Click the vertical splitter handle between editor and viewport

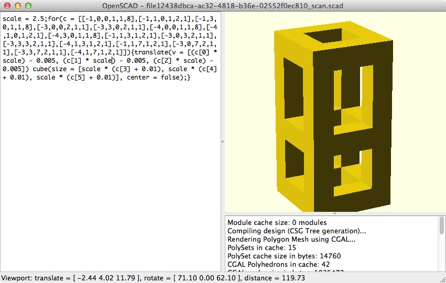click(223, 141)
